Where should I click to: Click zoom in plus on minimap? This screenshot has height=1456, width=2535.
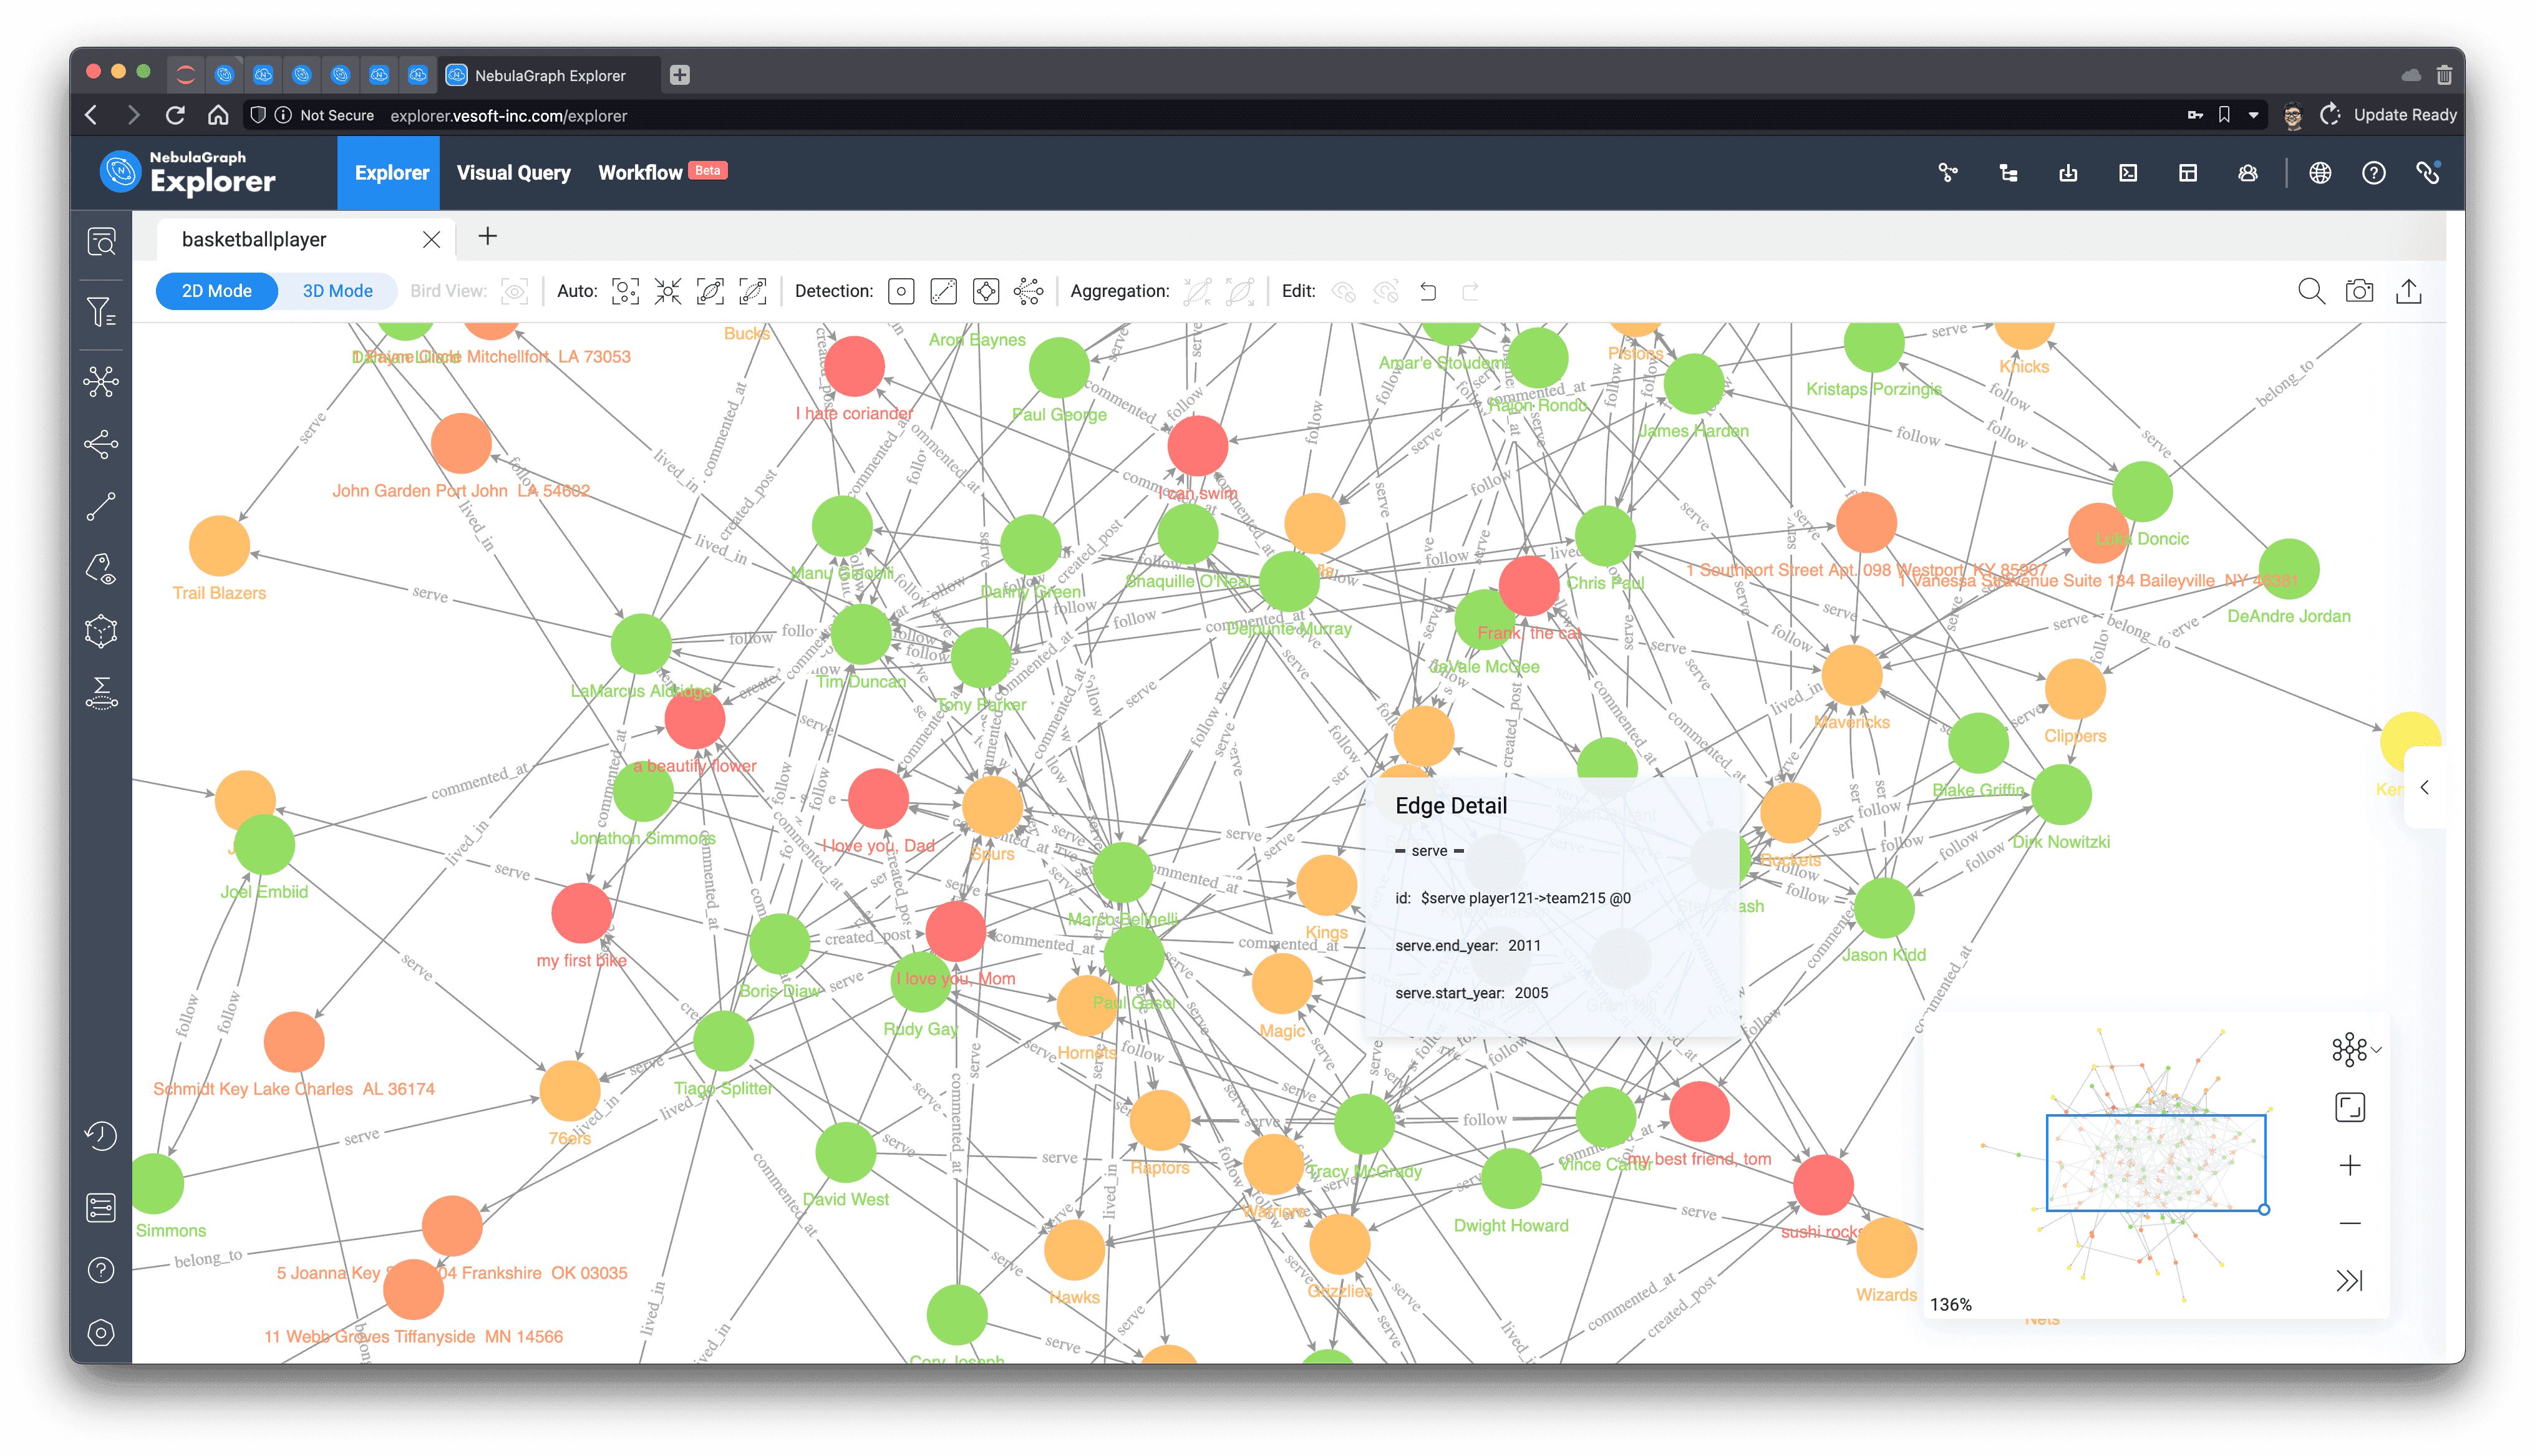(2350, 1165)
